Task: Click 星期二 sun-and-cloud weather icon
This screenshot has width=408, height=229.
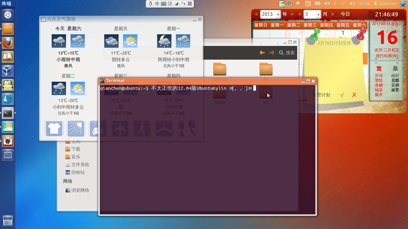Action: pos(78,88)
